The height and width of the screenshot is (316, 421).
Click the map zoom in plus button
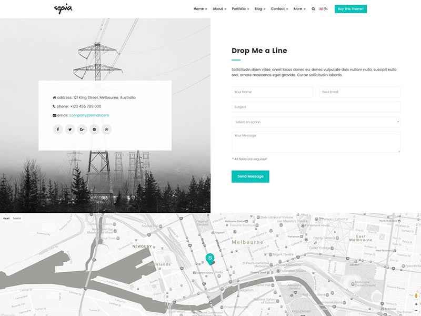(x=416, y=304)
